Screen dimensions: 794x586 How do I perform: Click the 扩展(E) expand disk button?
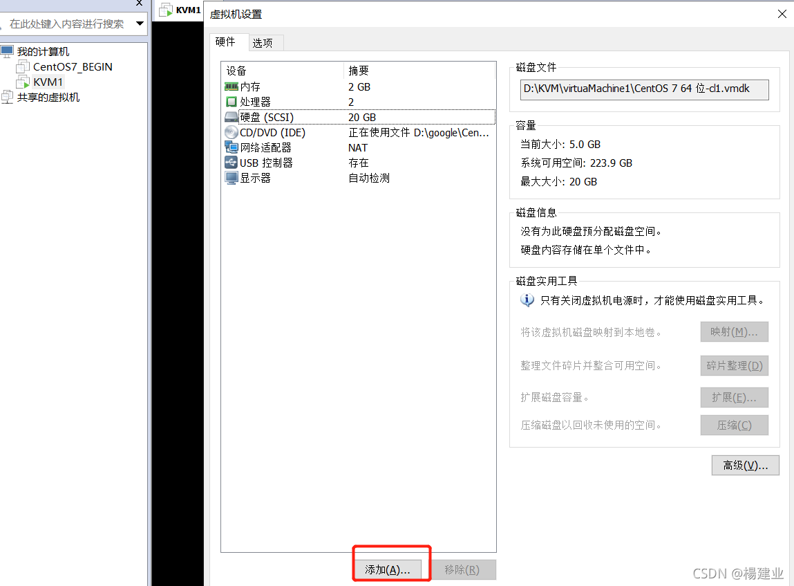tap(734, 397)
